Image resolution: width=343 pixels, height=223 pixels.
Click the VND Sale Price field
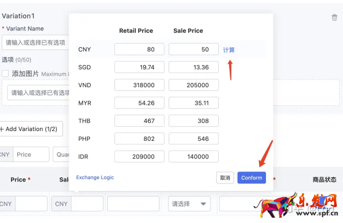(x=193, y=85)
